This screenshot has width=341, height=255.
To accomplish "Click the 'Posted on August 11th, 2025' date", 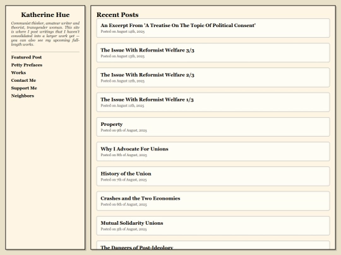I will [123, 106].
